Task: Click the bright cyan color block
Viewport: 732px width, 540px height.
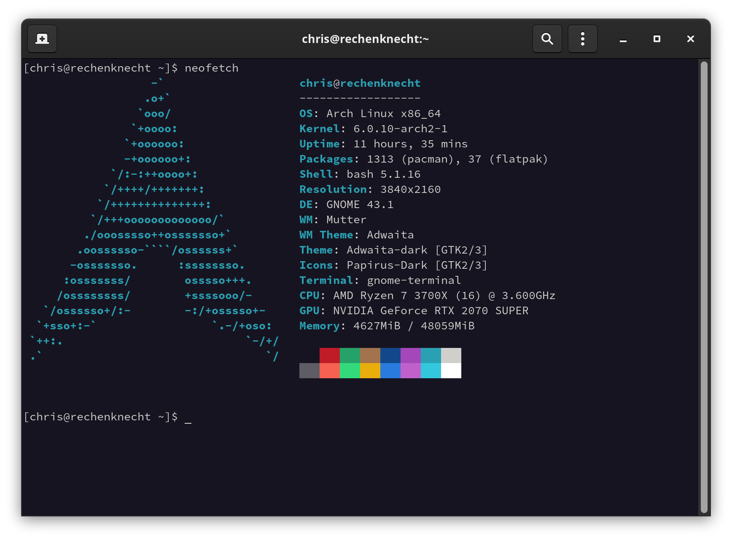Action: [431, 371]
